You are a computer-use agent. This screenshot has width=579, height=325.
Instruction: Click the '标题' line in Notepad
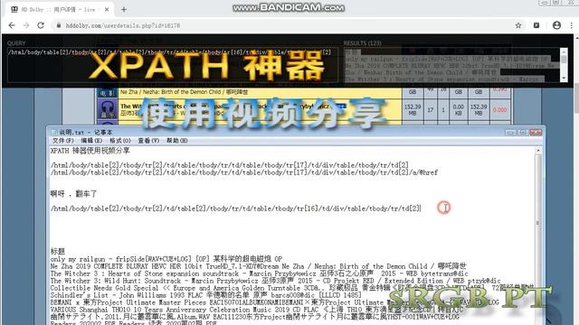click(x=58, y=252)
